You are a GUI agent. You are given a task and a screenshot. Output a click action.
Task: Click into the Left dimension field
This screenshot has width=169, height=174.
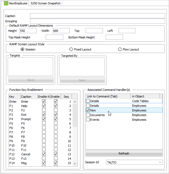[x=127, y=31]
